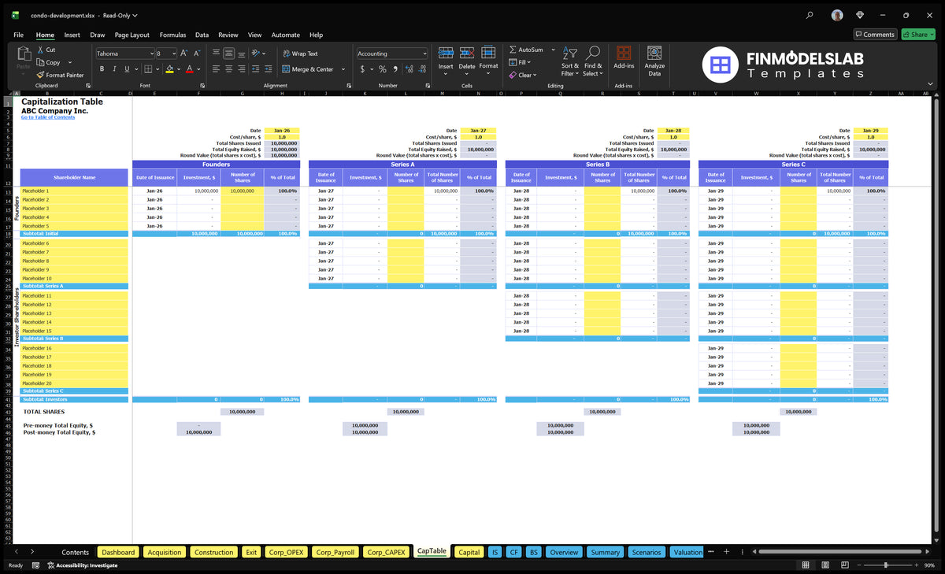
Task: Open the font name dropdown showing Tahoma
Action: point(150,54)
